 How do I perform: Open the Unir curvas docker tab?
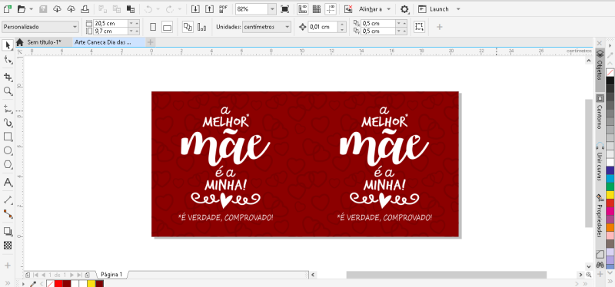[600, 162]
